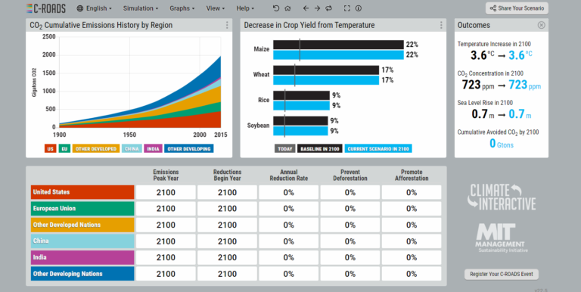
Task: Edit India Reductions Begin Year field
Action: (227, 257)
